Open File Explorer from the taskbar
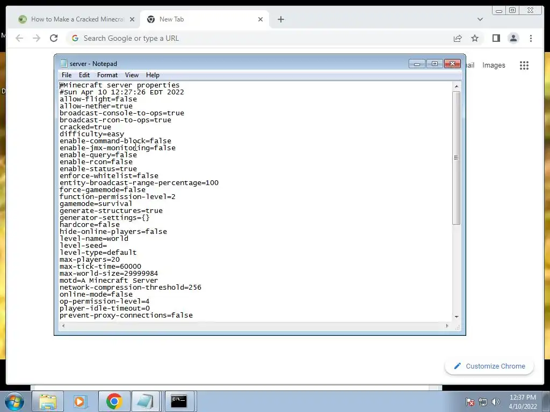550x412 pixels. click(48, 401)
